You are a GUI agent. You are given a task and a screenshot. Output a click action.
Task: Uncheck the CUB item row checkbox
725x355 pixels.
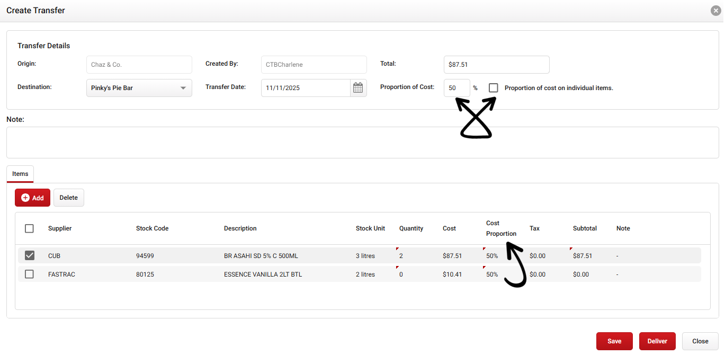click(30, 255)
